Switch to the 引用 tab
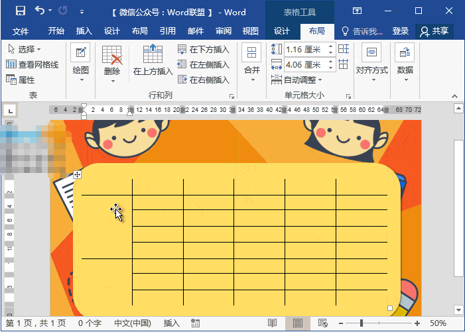Image resolution: width=465 pixels, height=332 pixels. point(168,30)
